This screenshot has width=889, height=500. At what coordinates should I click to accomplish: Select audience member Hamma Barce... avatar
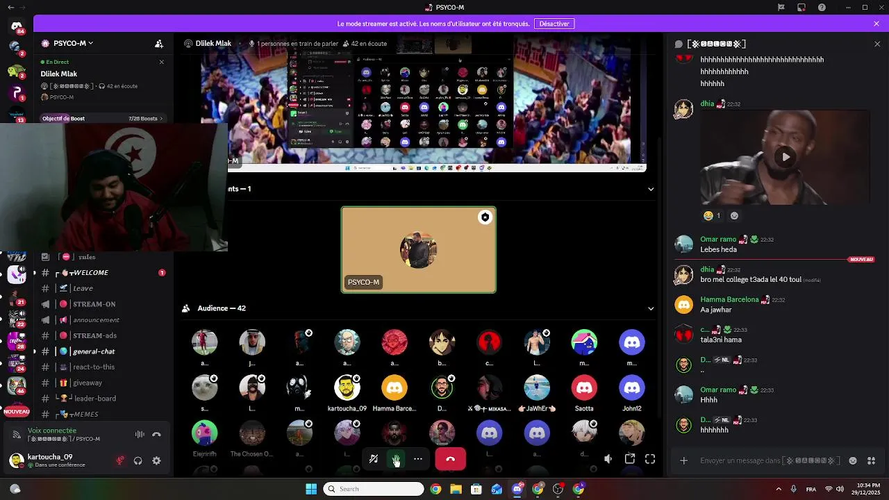coord(394,387)
